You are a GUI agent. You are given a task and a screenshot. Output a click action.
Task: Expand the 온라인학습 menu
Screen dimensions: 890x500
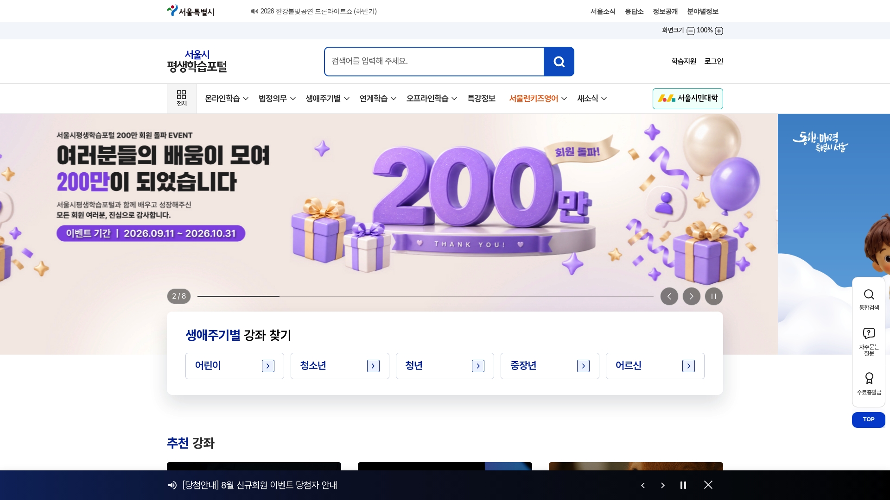tap(227, 99)
